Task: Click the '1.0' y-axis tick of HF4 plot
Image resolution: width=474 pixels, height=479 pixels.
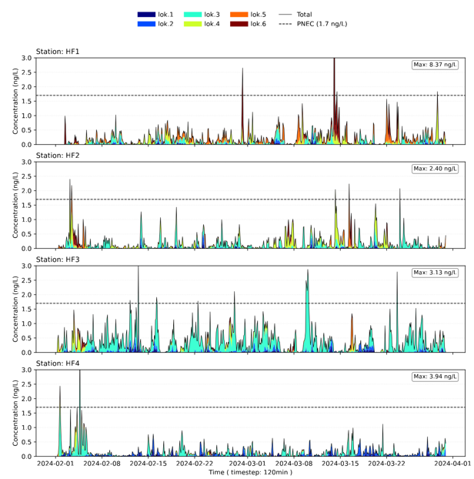Action: (27, 427)
